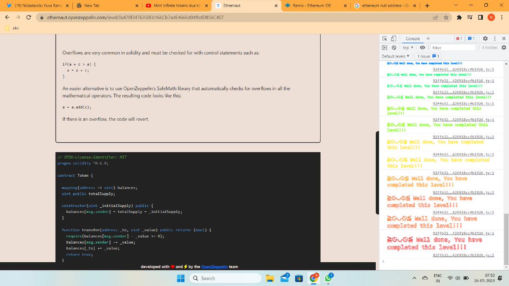509x286 pixels.
Task: Click the 'a = a.add(c);' code line
Action: point(77,107)
